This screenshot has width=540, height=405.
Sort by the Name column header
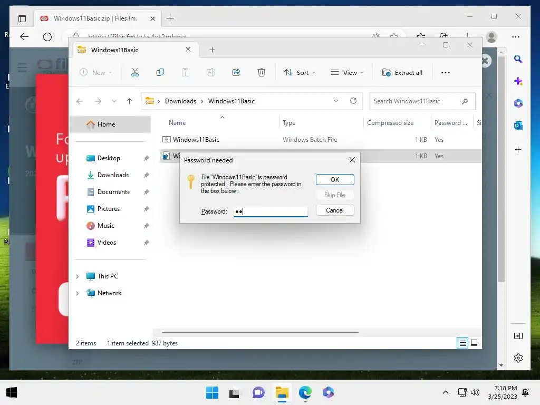pos(177,122)
